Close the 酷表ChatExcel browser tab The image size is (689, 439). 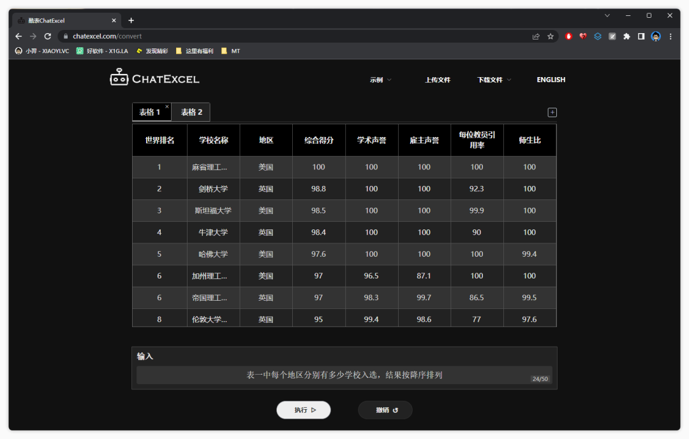(114, 20)
